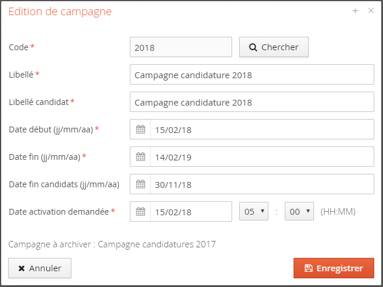Click the Campagne à archiver text
Image resolution: width=383 pixels, height=287 pixels.
(112, 244)
